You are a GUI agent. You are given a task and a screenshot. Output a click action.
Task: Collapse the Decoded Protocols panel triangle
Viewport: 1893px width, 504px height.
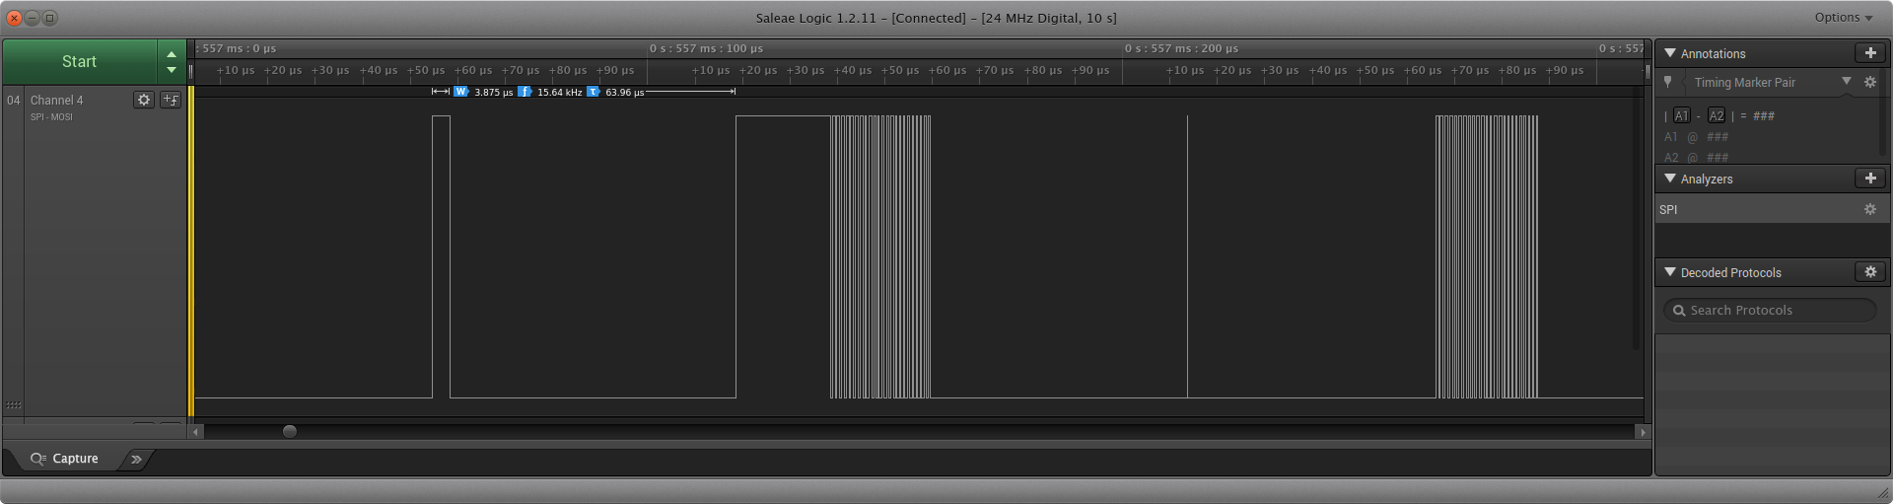click(1670, 272)
